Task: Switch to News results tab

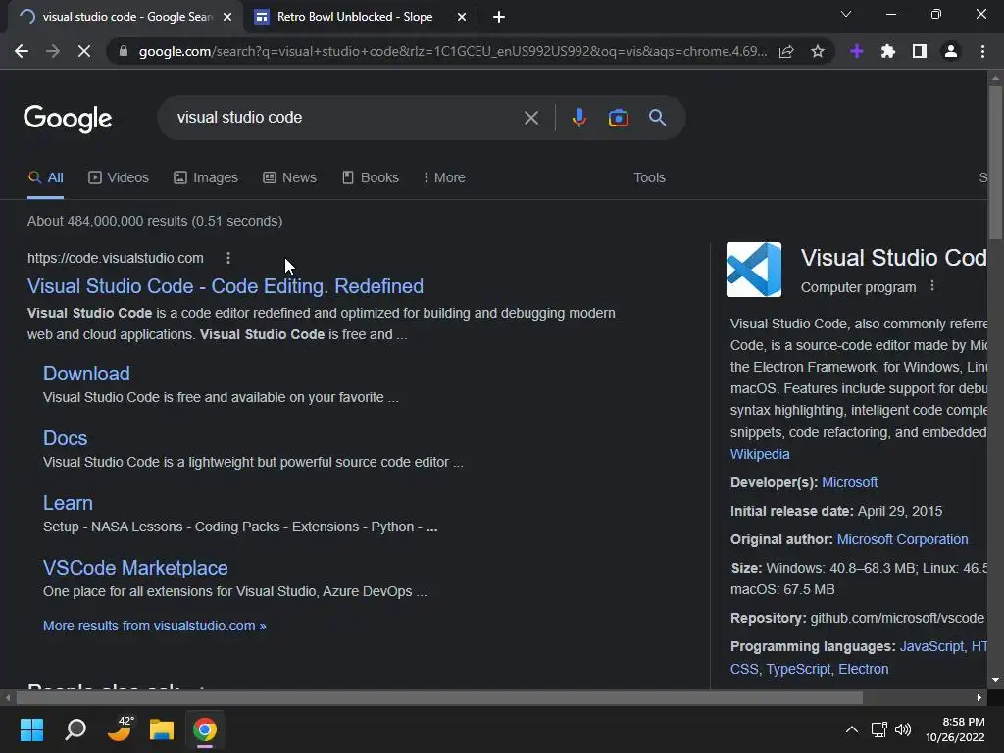Action: [289, 178]
